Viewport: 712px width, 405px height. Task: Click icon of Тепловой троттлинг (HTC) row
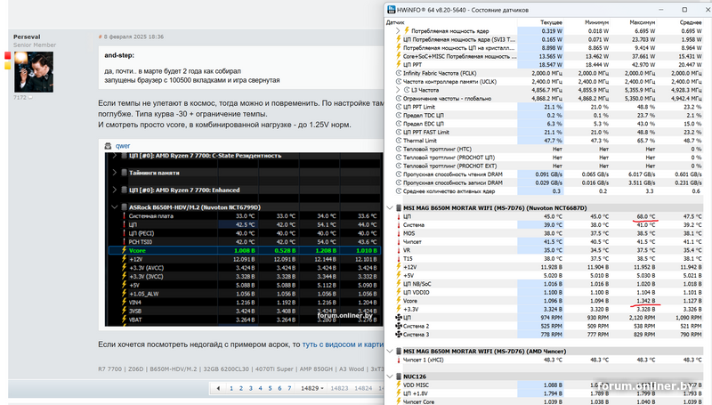(x=399, y=149)
